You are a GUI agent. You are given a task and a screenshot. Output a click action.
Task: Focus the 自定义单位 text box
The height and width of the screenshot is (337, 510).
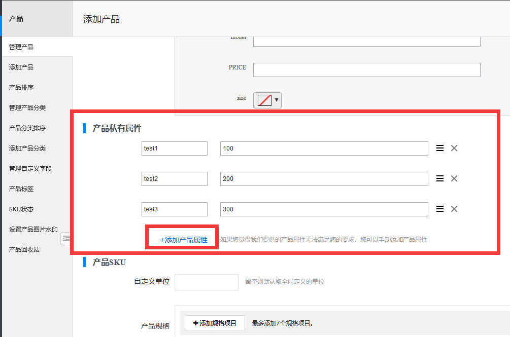point(206,282)
